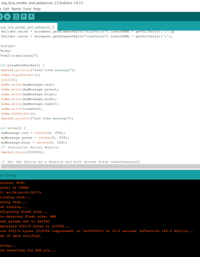Image resolution: width=200 pixels, height=257 pixels.
Task: Click console line Compressed 302176 bytes
Action: [x=35, y=226]
